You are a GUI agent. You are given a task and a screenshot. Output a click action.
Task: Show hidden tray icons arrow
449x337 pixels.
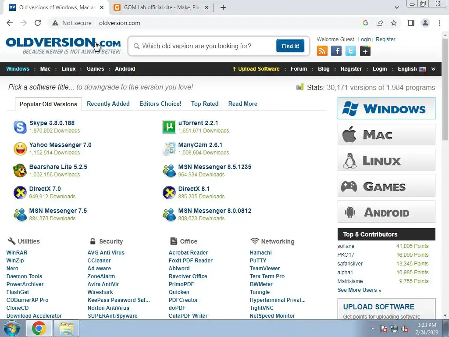pyautogui.click(x=373, y=329)
